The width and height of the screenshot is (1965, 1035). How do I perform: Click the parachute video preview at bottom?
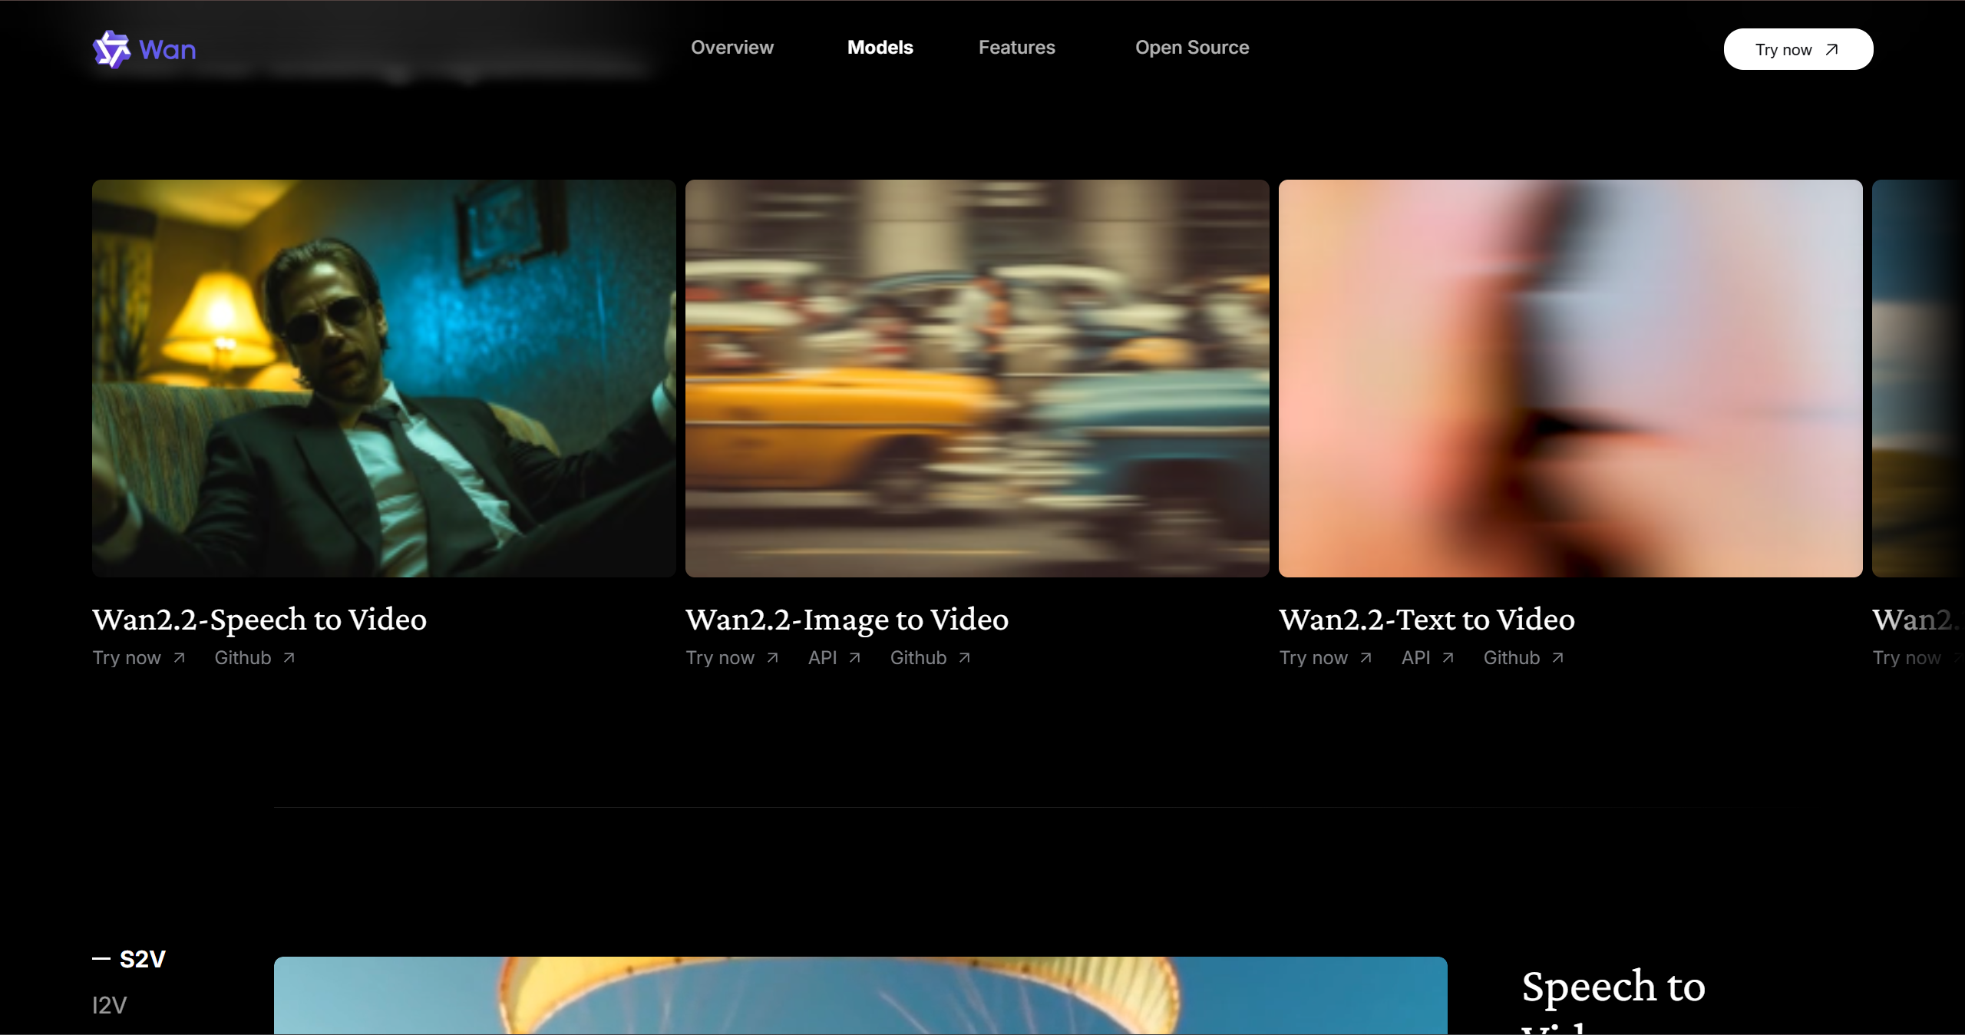(x=860, y=995)
